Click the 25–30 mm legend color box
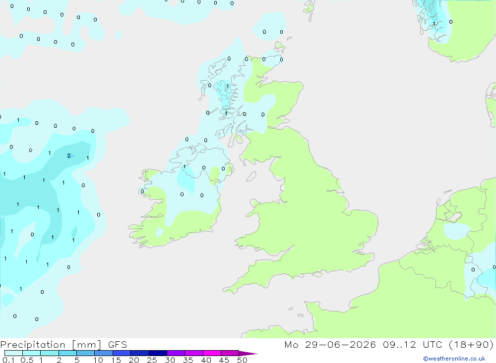Image resolution: width=496 pixels, height=363 pixels. click(x=158, y=353)
